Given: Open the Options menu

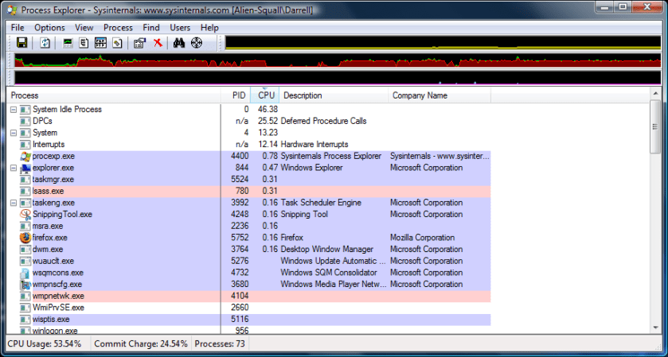Looking at the screenshot, I should [x=49, y=28].
